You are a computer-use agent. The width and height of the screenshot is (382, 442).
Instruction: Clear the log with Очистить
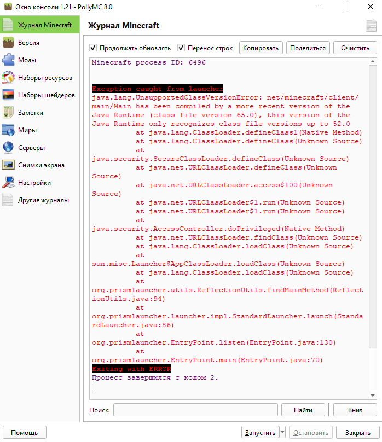click(x=355, y=48)
